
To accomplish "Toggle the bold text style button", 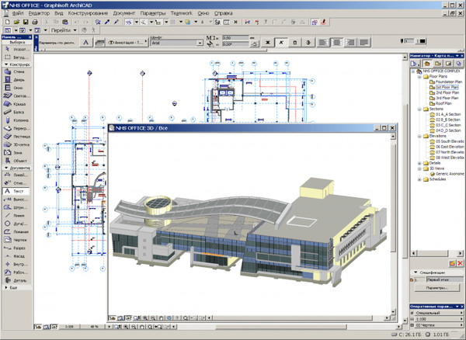I will 267,43.
